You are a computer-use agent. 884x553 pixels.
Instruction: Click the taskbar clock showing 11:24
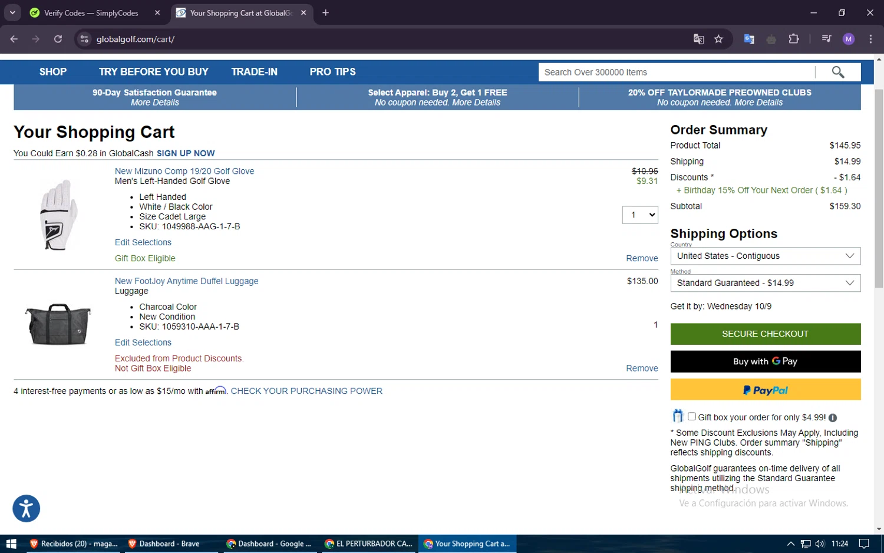pyautogui.click(x=840, y=544)
